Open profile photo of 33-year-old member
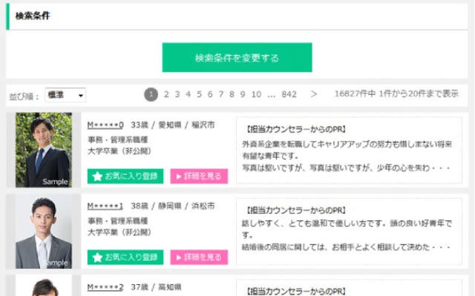This screenshot has width=475, height=296. click(x=43, y=150)
